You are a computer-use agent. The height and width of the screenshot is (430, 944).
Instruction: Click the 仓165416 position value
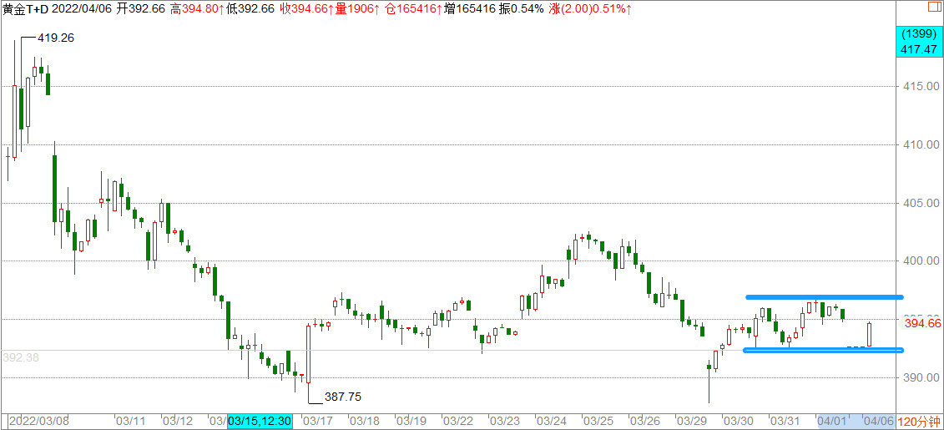pos(412,8)
